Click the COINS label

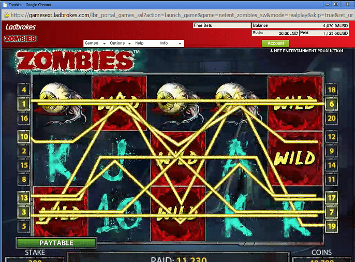click(x=321, y=252)
